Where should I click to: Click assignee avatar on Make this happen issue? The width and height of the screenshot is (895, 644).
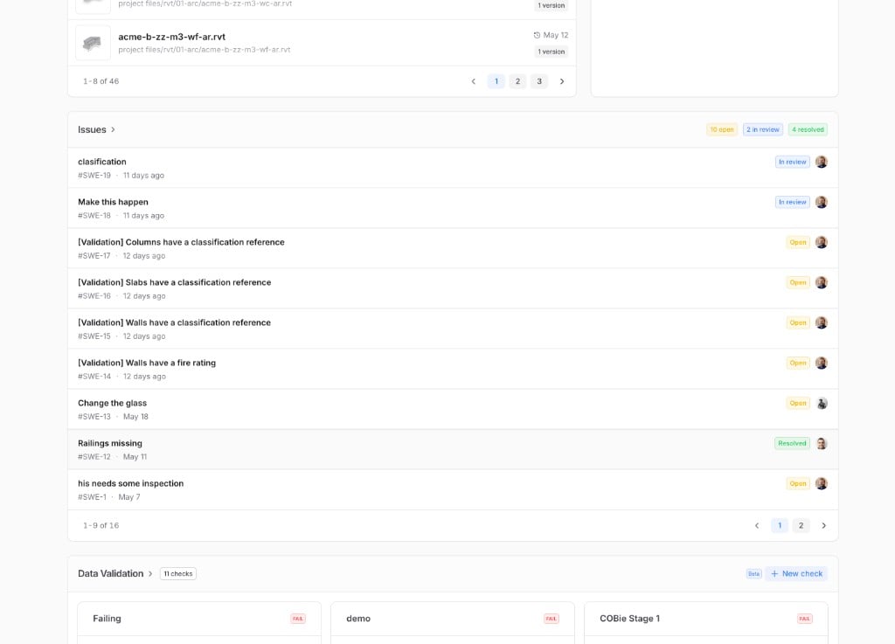coord(822,202)
